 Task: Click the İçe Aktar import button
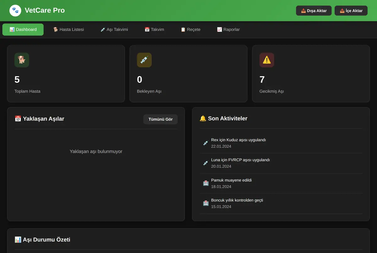[x=351, y=11]
